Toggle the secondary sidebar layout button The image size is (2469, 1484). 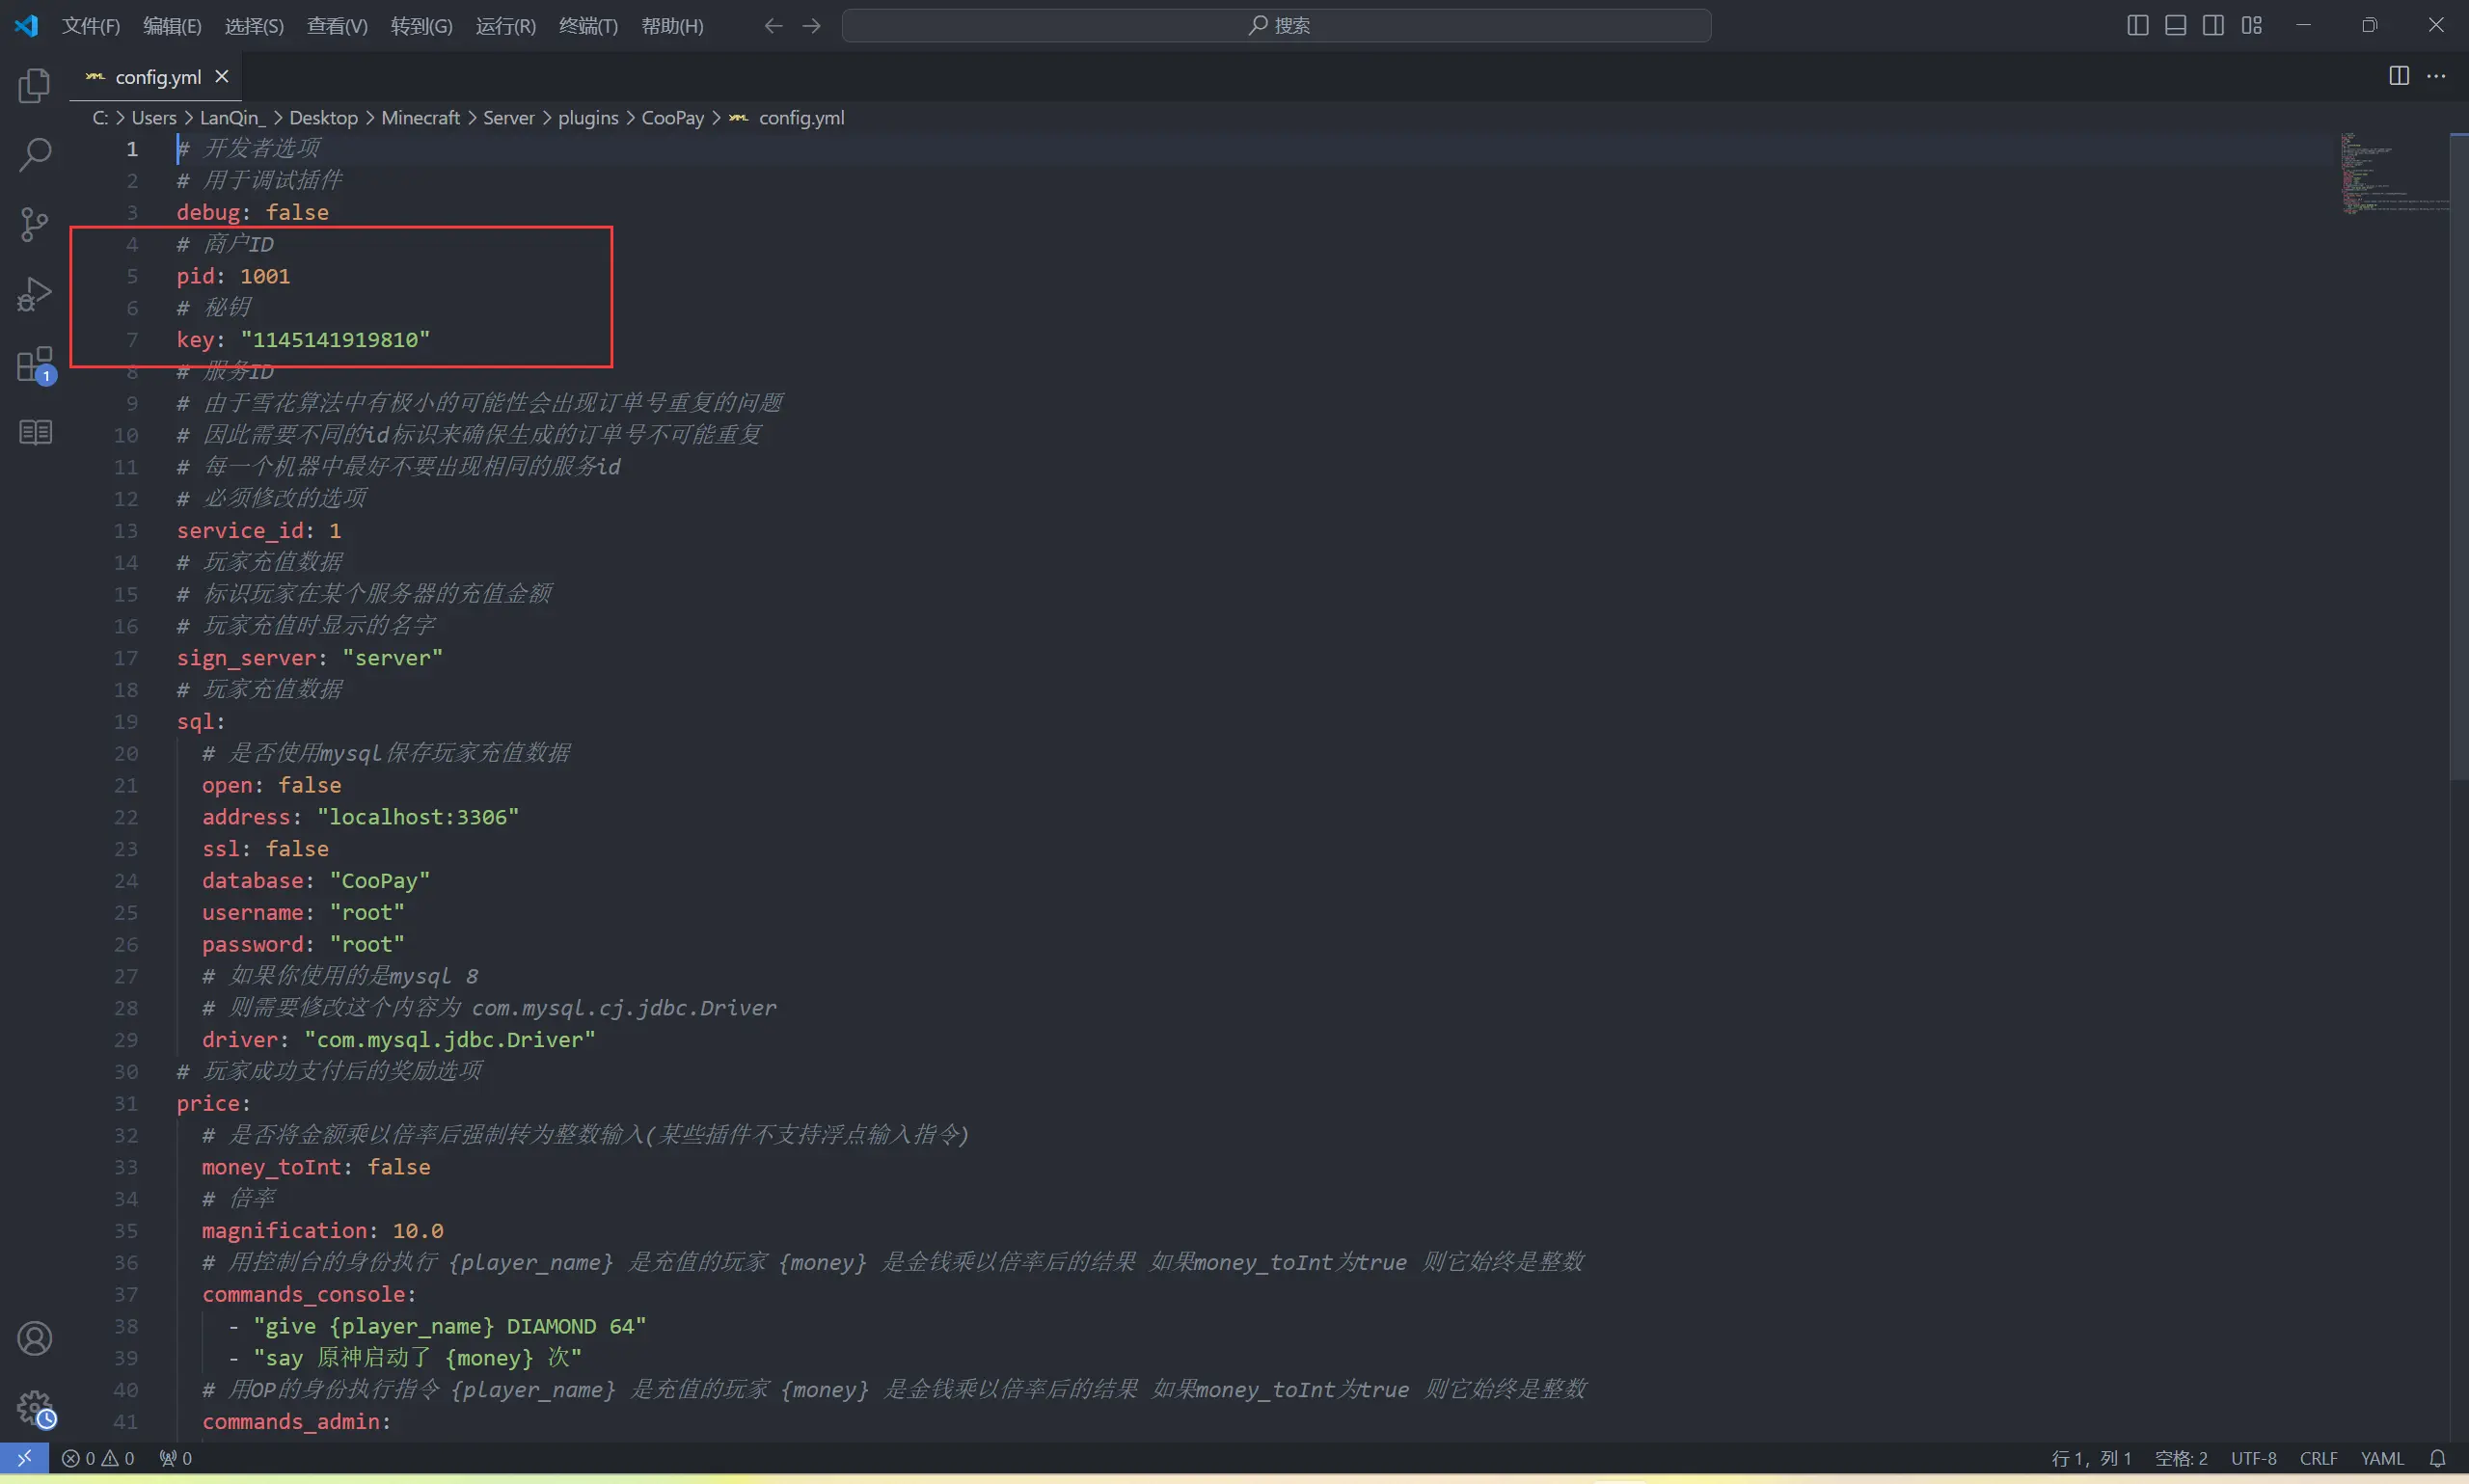point(2213,25)
